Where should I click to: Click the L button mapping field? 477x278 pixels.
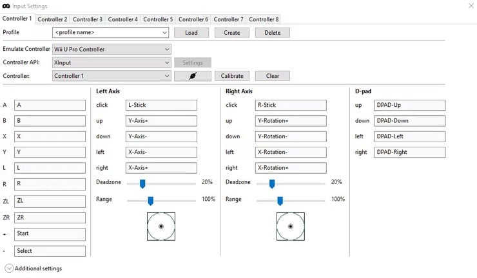50,168
